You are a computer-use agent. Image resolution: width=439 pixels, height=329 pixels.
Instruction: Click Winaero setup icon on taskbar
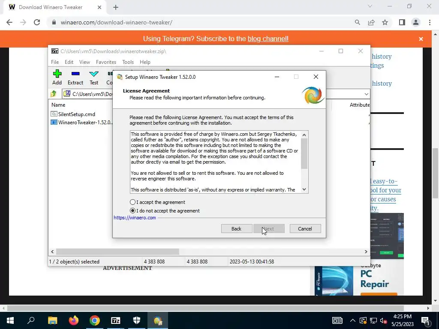tap(158, 320)
